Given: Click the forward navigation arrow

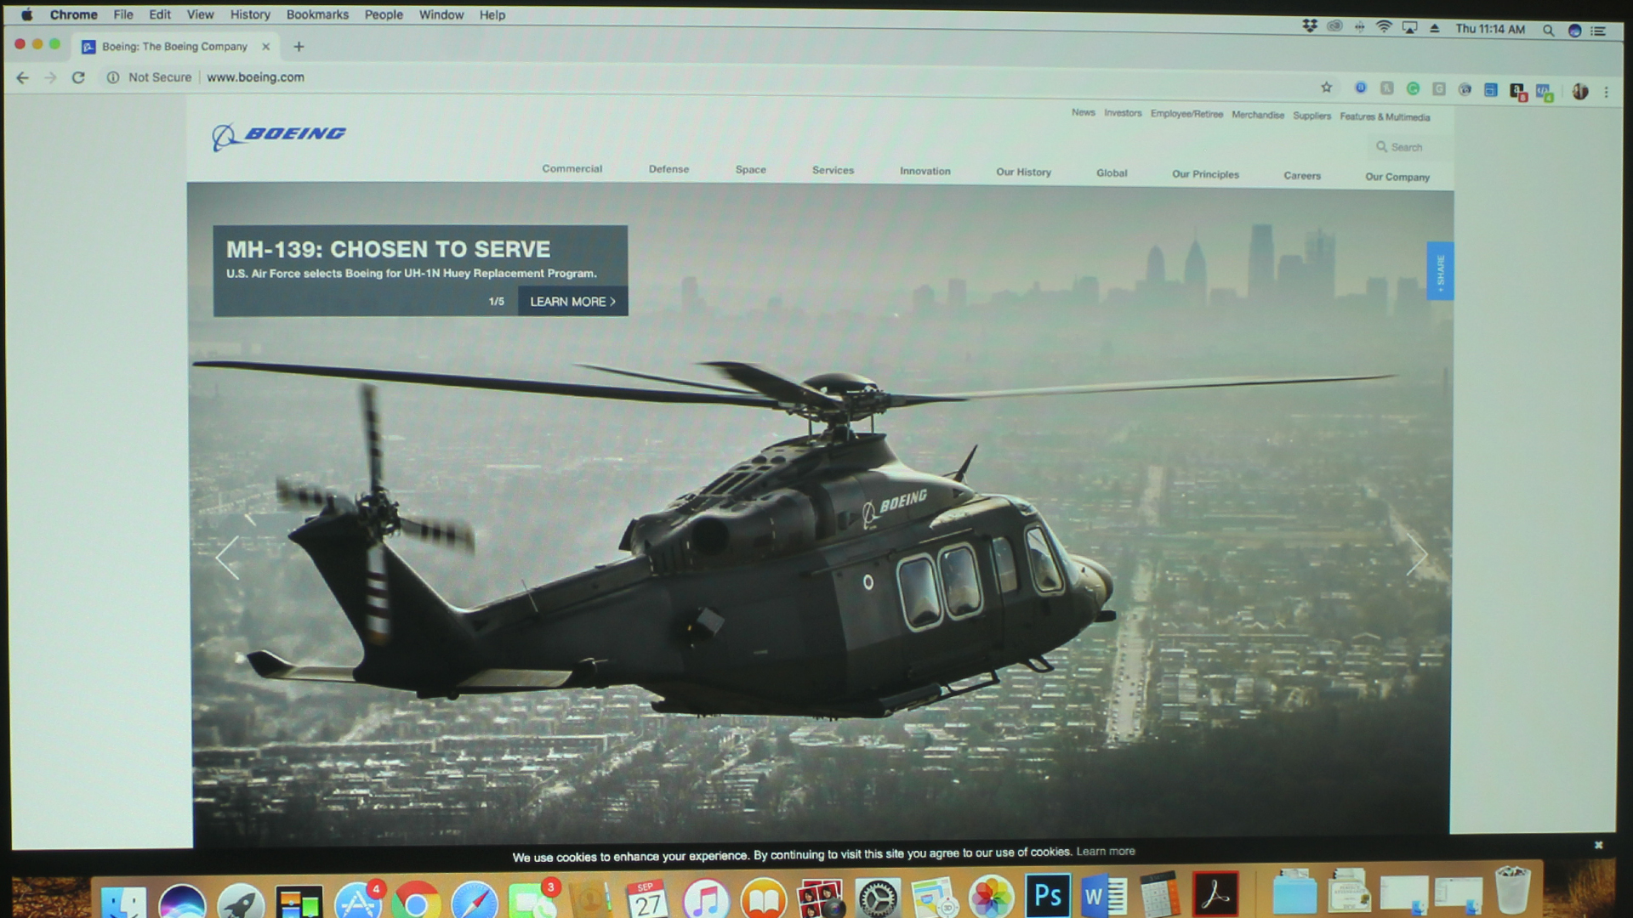Looking at the screenshot, I should pos(50,77).
